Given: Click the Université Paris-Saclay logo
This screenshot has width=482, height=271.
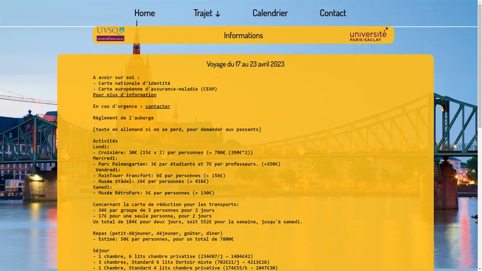Looking at the screenshot, I should point(368,35).
